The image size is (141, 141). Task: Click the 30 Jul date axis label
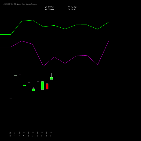10,134
